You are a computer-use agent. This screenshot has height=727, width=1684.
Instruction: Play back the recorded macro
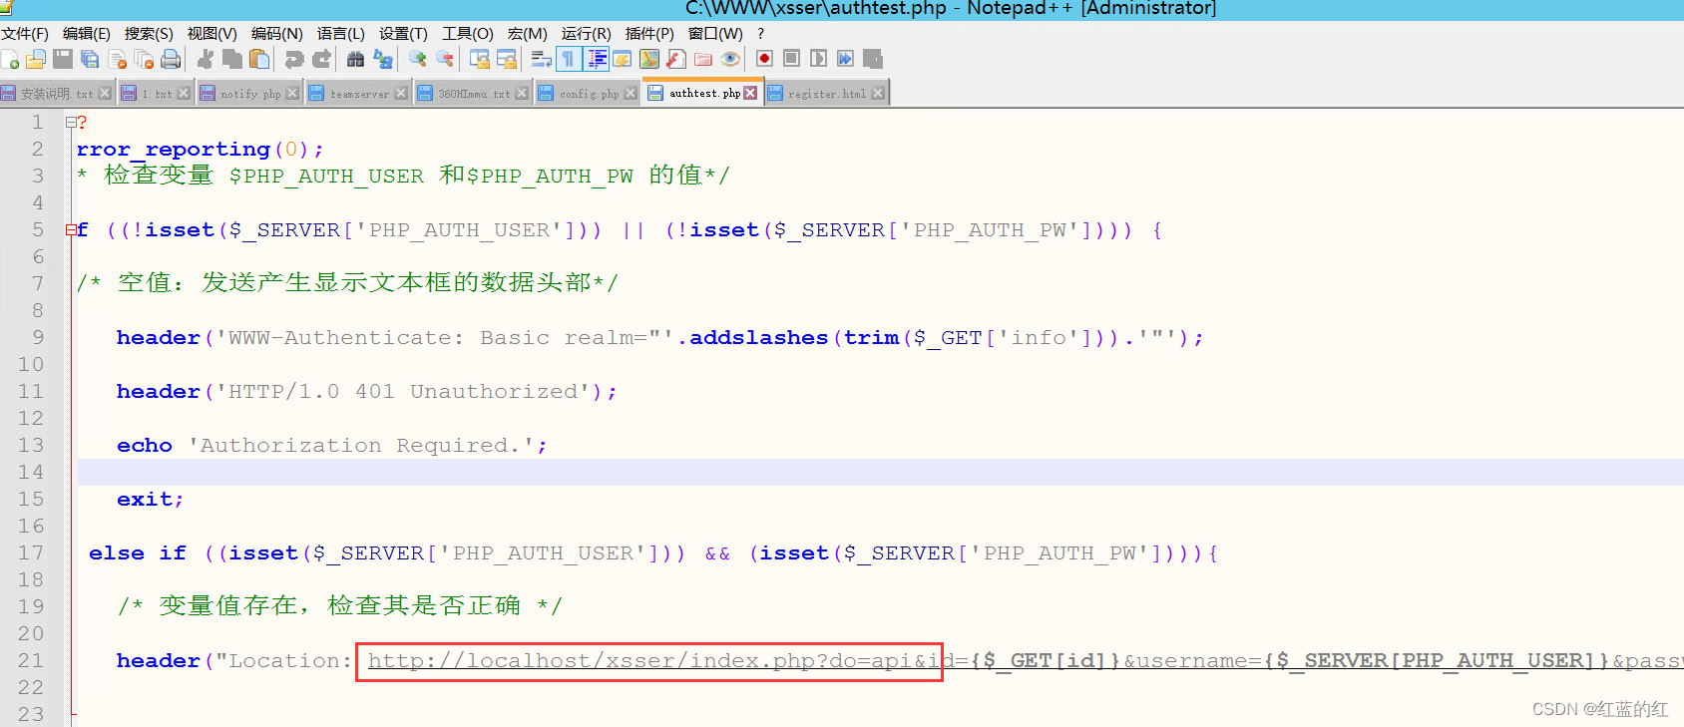click(818, 60)
